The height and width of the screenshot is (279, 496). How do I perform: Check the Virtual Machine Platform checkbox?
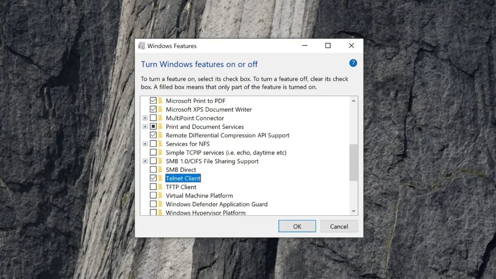153,196
